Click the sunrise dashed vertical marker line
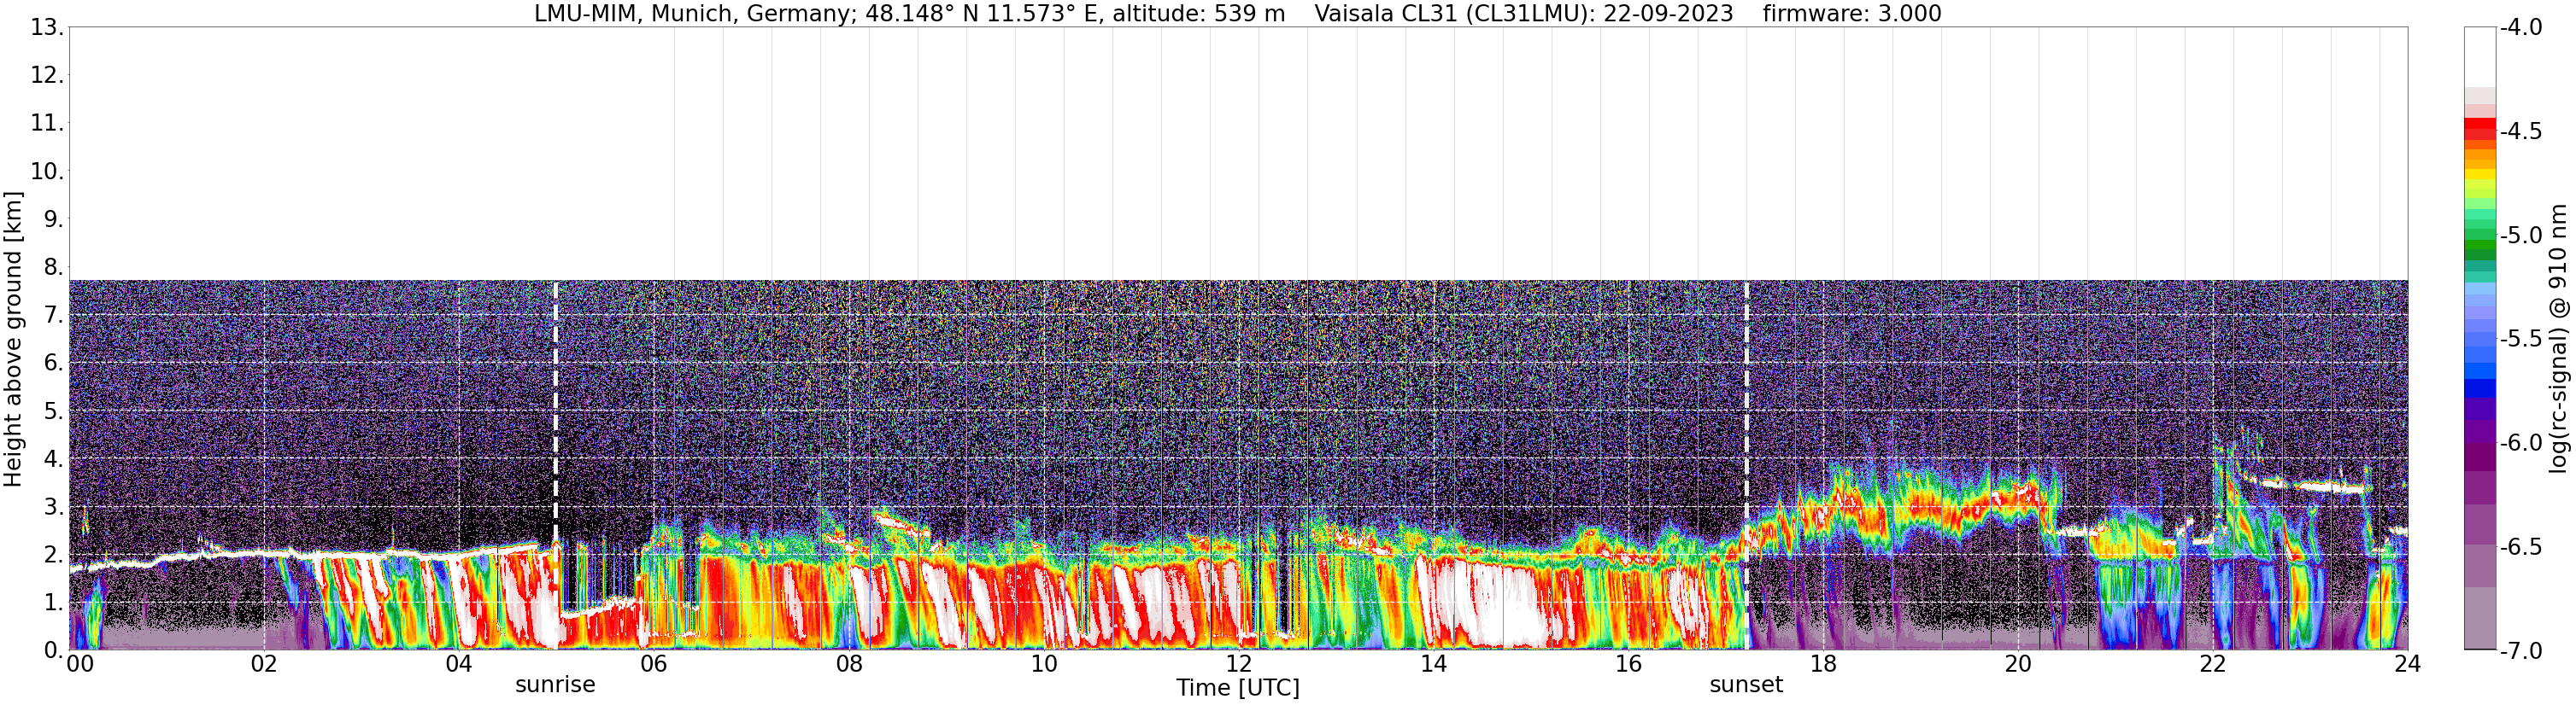The image size is (2576, 705). [556, 465]
